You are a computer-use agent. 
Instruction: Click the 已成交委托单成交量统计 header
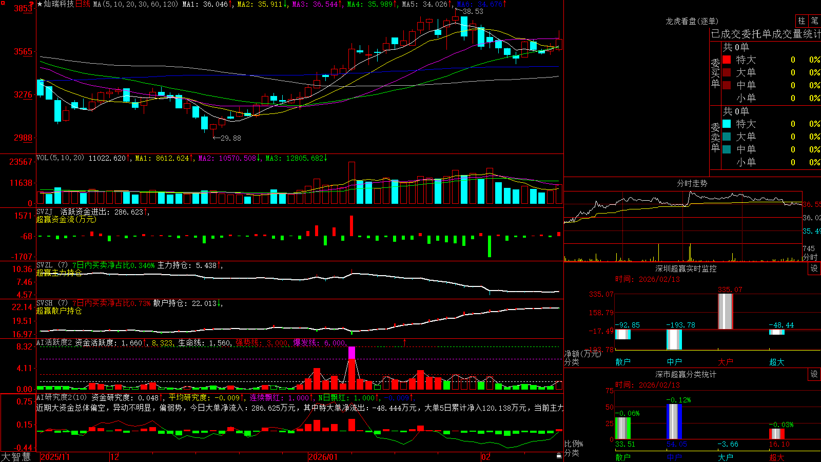pos(766,34)
